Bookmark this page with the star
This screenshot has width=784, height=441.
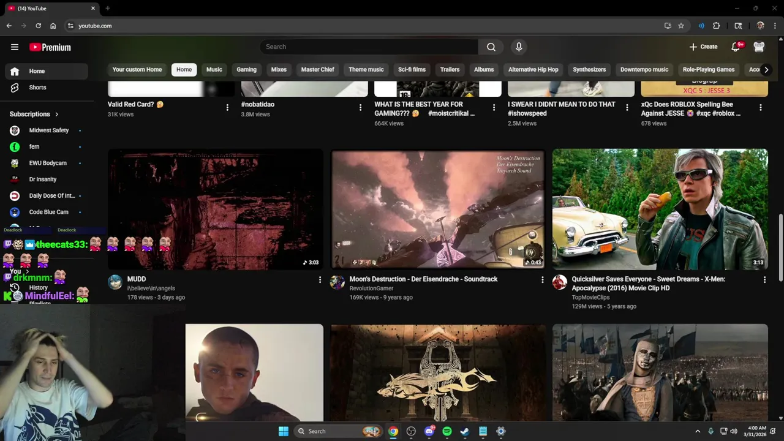coord(681,26)
